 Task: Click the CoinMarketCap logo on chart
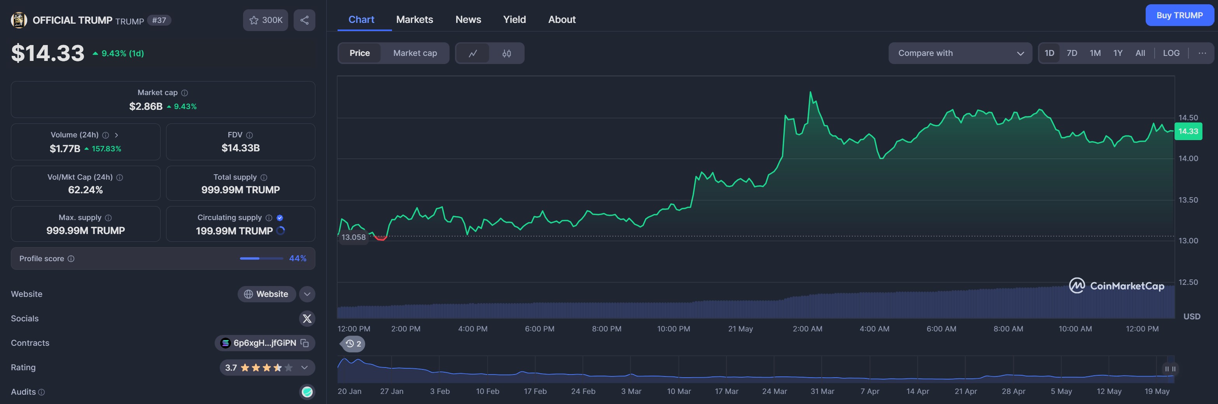coord(1116,286)
